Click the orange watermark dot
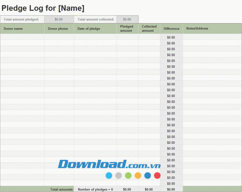242x192 pixels. (138, 175)
